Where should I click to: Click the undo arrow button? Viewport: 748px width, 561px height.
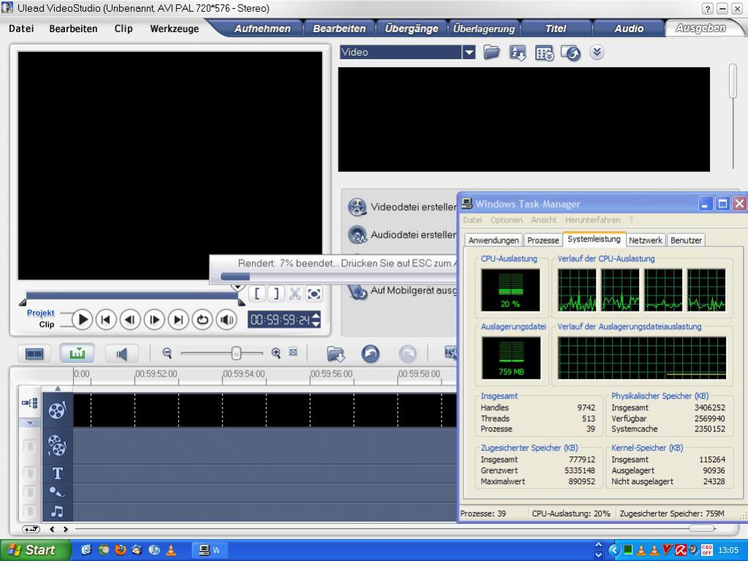[x=371, y=353]
